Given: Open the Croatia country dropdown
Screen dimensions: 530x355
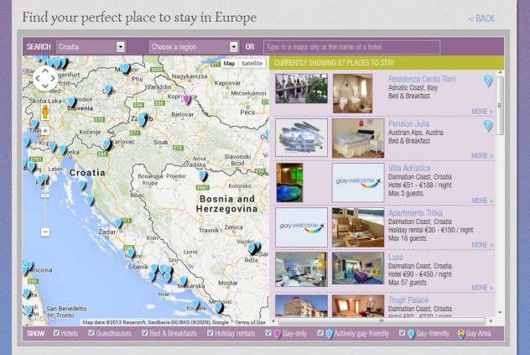Looking at the screenshot, I should [x=91, y=47].
